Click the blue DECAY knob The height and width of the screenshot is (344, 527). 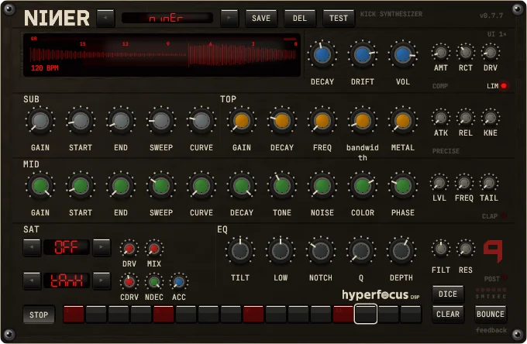pos(322,55)
